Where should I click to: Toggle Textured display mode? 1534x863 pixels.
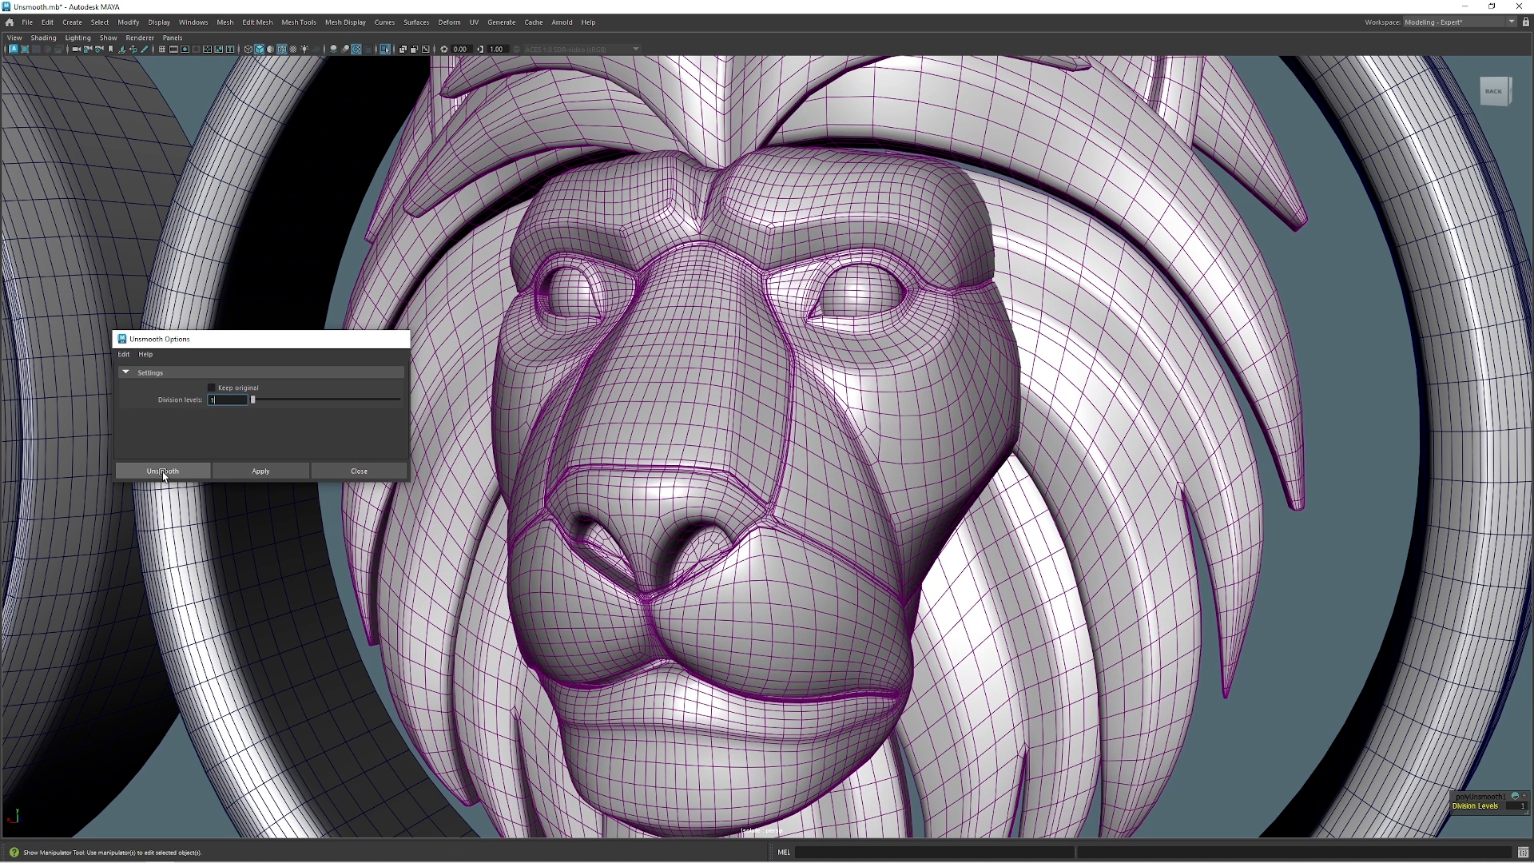[293, 50]
